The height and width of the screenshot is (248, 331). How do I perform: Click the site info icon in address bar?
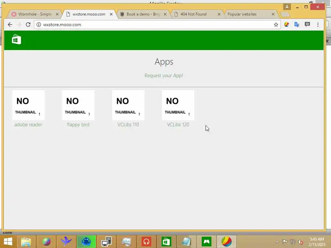click(x=39, y=25)
